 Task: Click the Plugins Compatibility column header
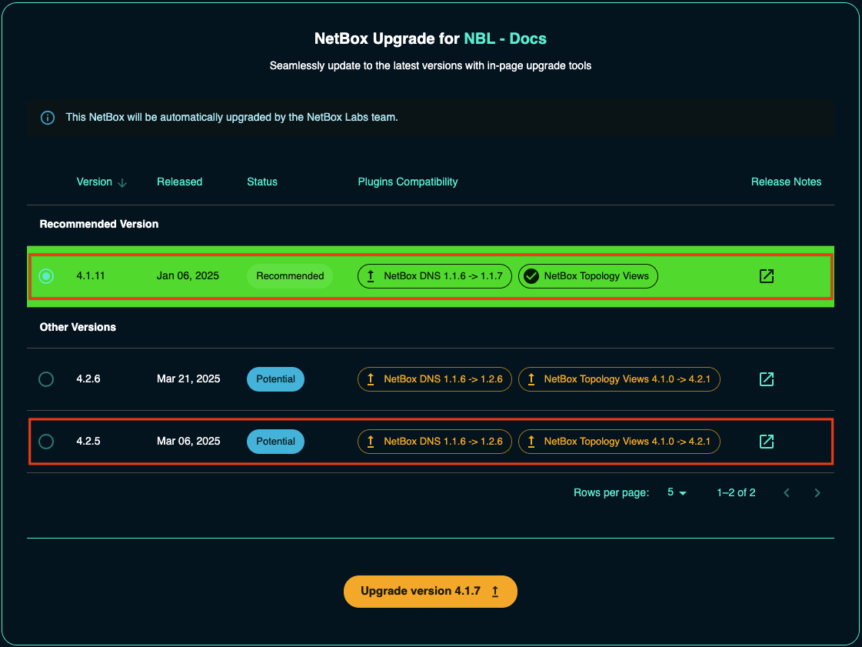pyautogui.click(x=408, y=182)
